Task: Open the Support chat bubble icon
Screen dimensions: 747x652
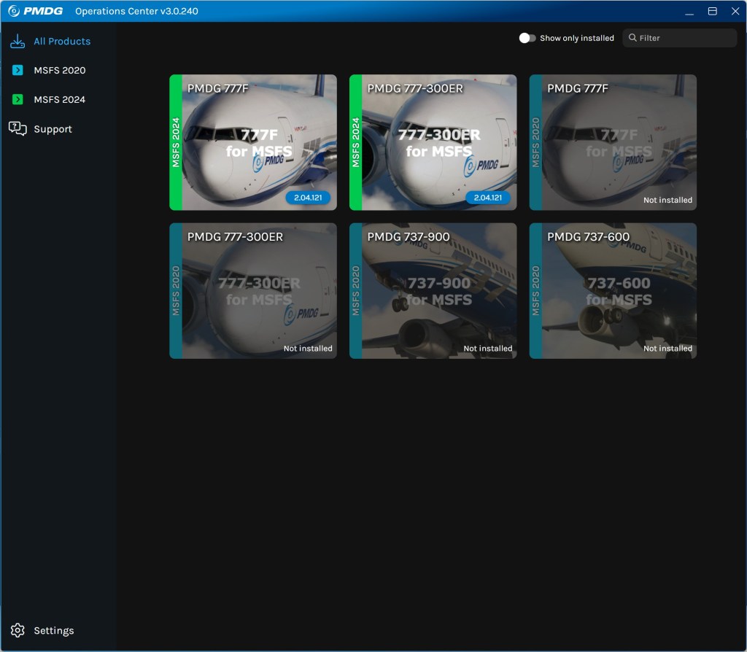Action: point(18,129)
